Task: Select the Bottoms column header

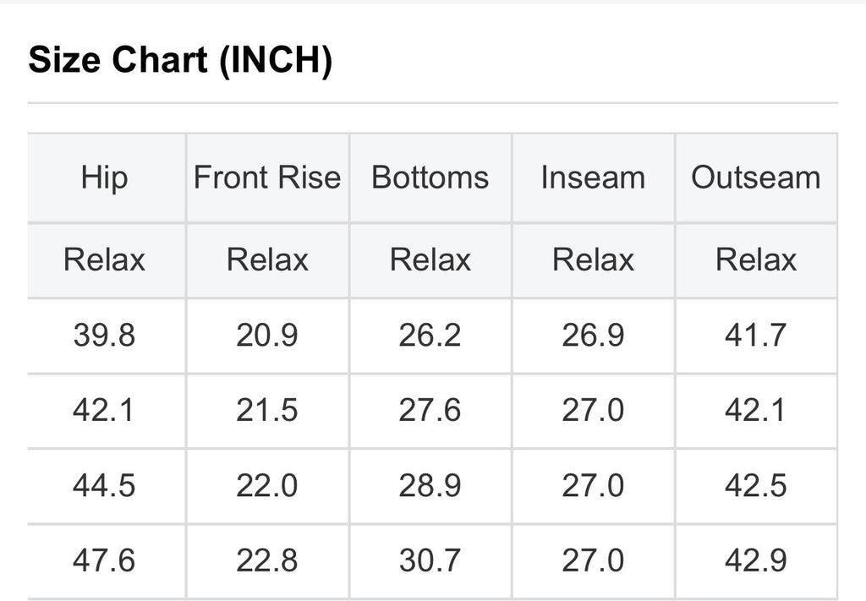Action: click(x=430, y=178)
